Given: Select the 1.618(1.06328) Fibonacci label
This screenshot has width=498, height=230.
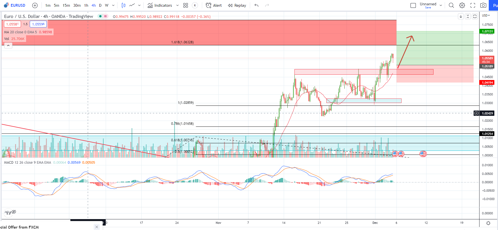Looking at the screenshot, I should point(183,42).
